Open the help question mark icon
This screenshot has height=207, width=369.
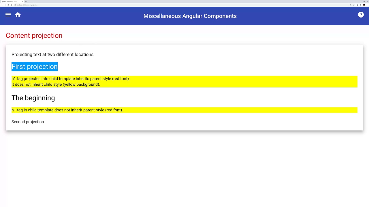pos(361,15)
